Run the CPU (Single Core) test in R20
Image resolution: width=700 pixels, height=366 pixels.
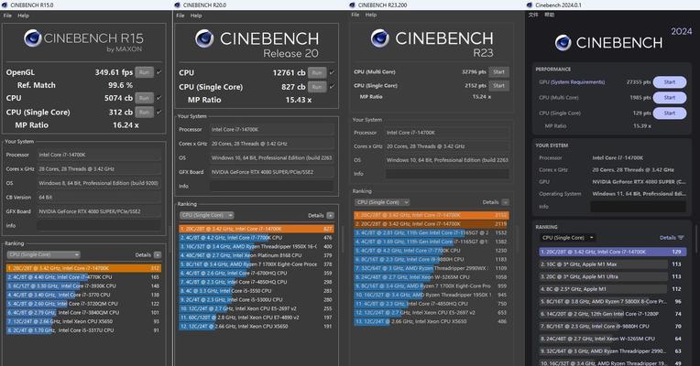coord(317,87)
